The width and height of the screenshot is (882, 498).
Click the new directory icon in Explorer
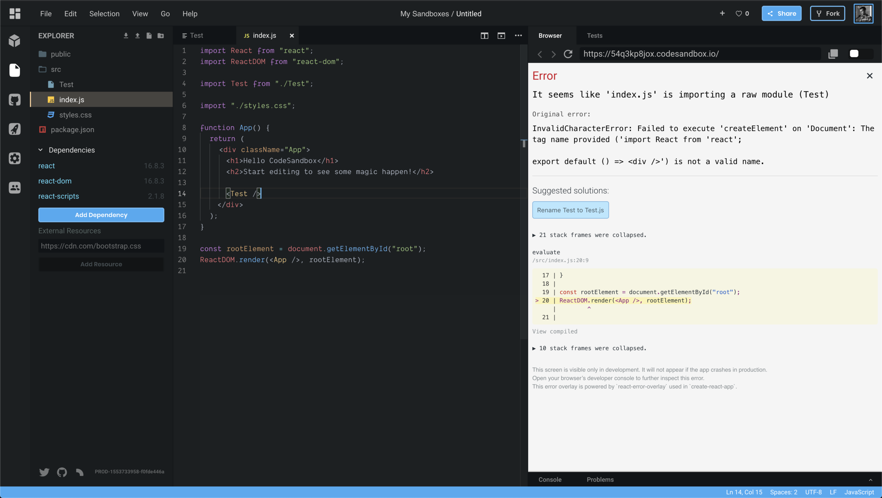coord(161,36)
